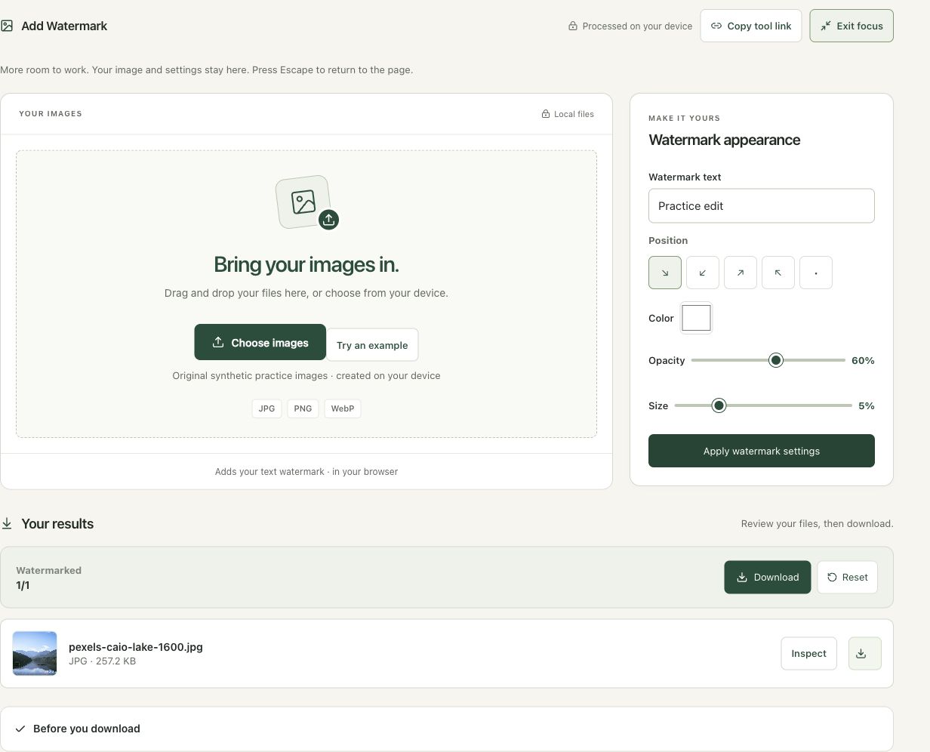The width and height of the screenshot is (930, 752).
Task: Click the 60% opacity value
Action: [x=863, y=360]
